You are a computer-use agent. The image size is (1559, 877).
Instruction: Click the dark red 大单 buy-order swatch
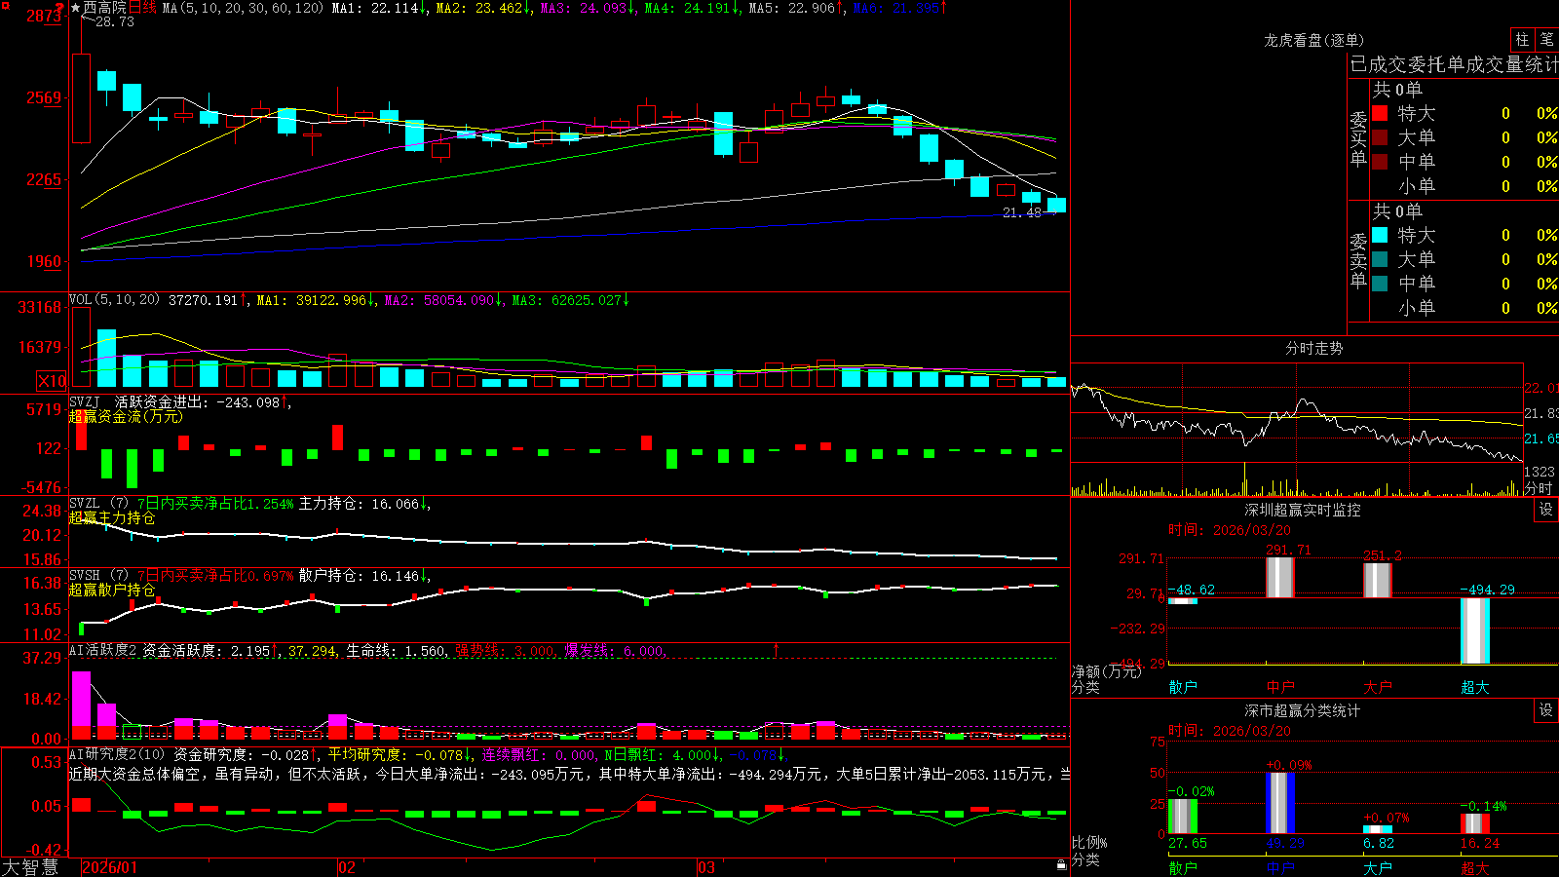(x=1380, y=137)
